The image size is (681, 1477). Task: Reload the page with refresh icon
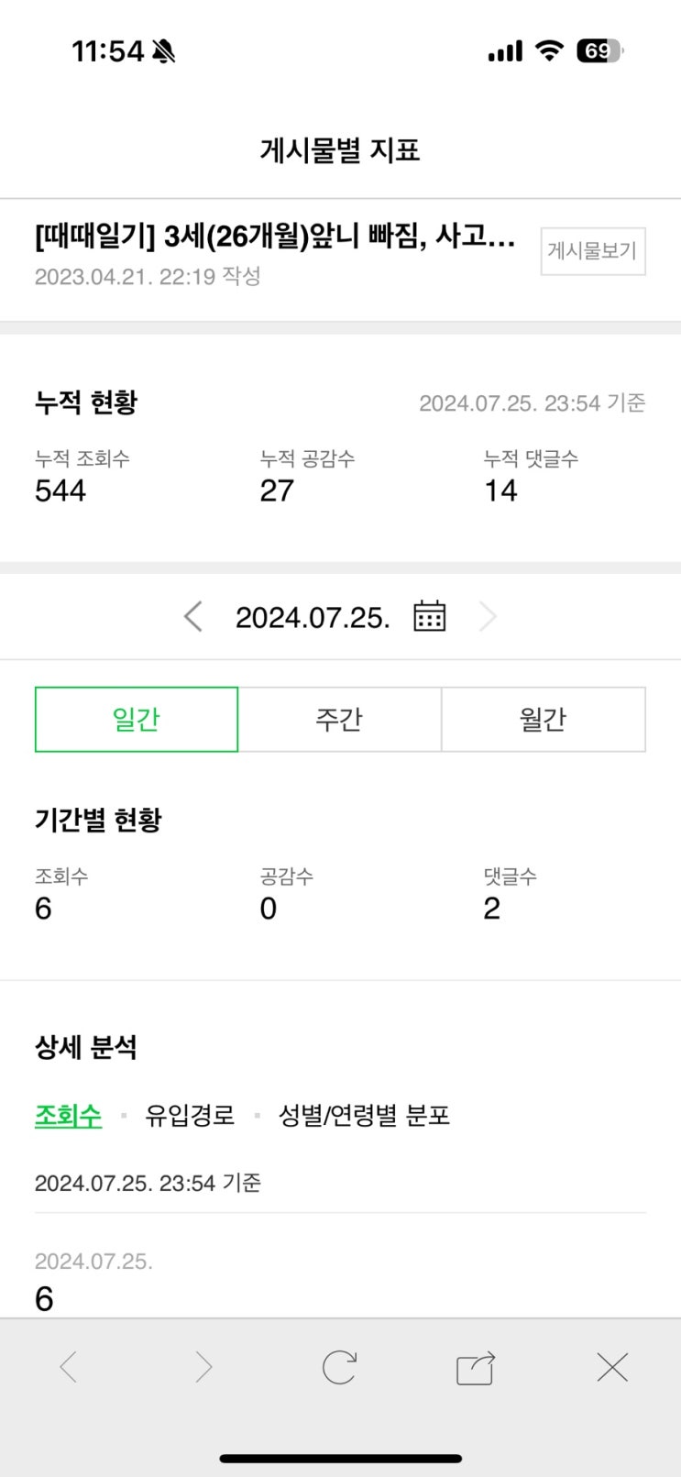339,1368
